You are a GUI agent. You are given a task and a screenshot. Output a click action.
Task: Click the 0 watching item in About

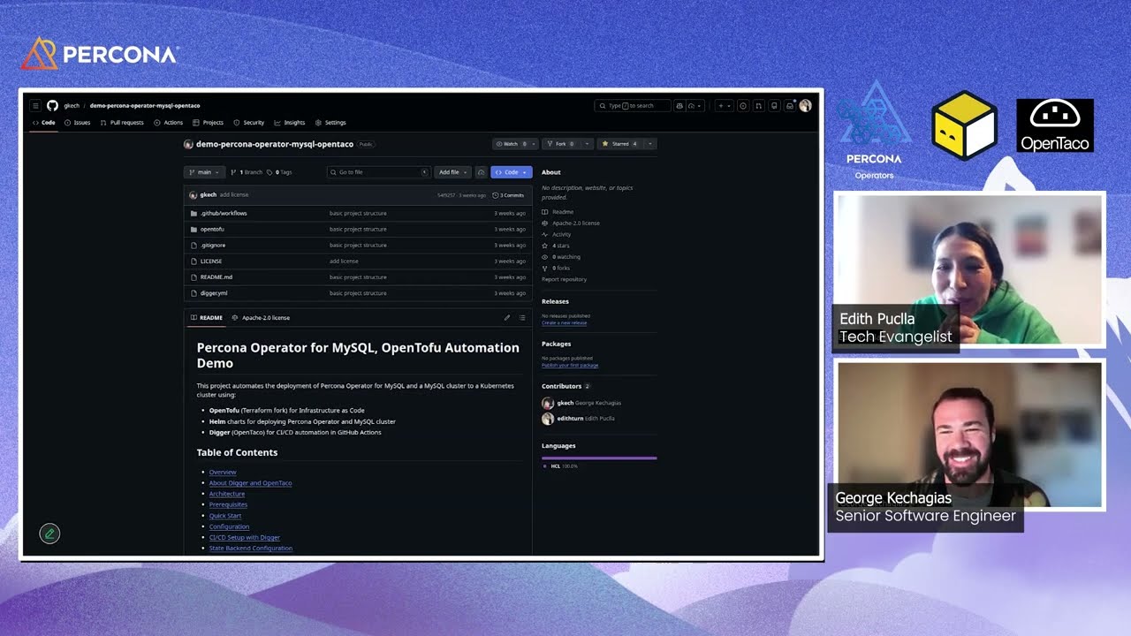[x=561, y=257]
